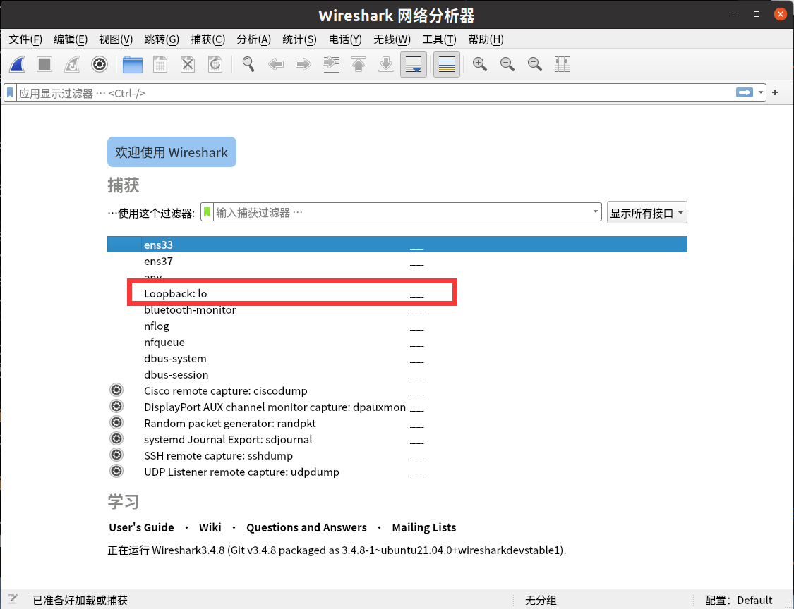Open 显示所有接口 dropdown

pos(646,212)
